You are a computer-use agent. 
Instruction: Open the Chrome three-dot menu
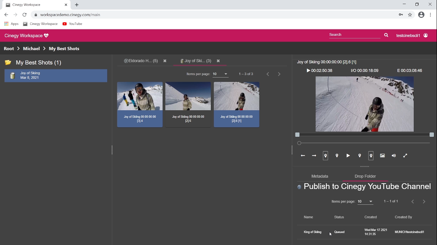430,15
